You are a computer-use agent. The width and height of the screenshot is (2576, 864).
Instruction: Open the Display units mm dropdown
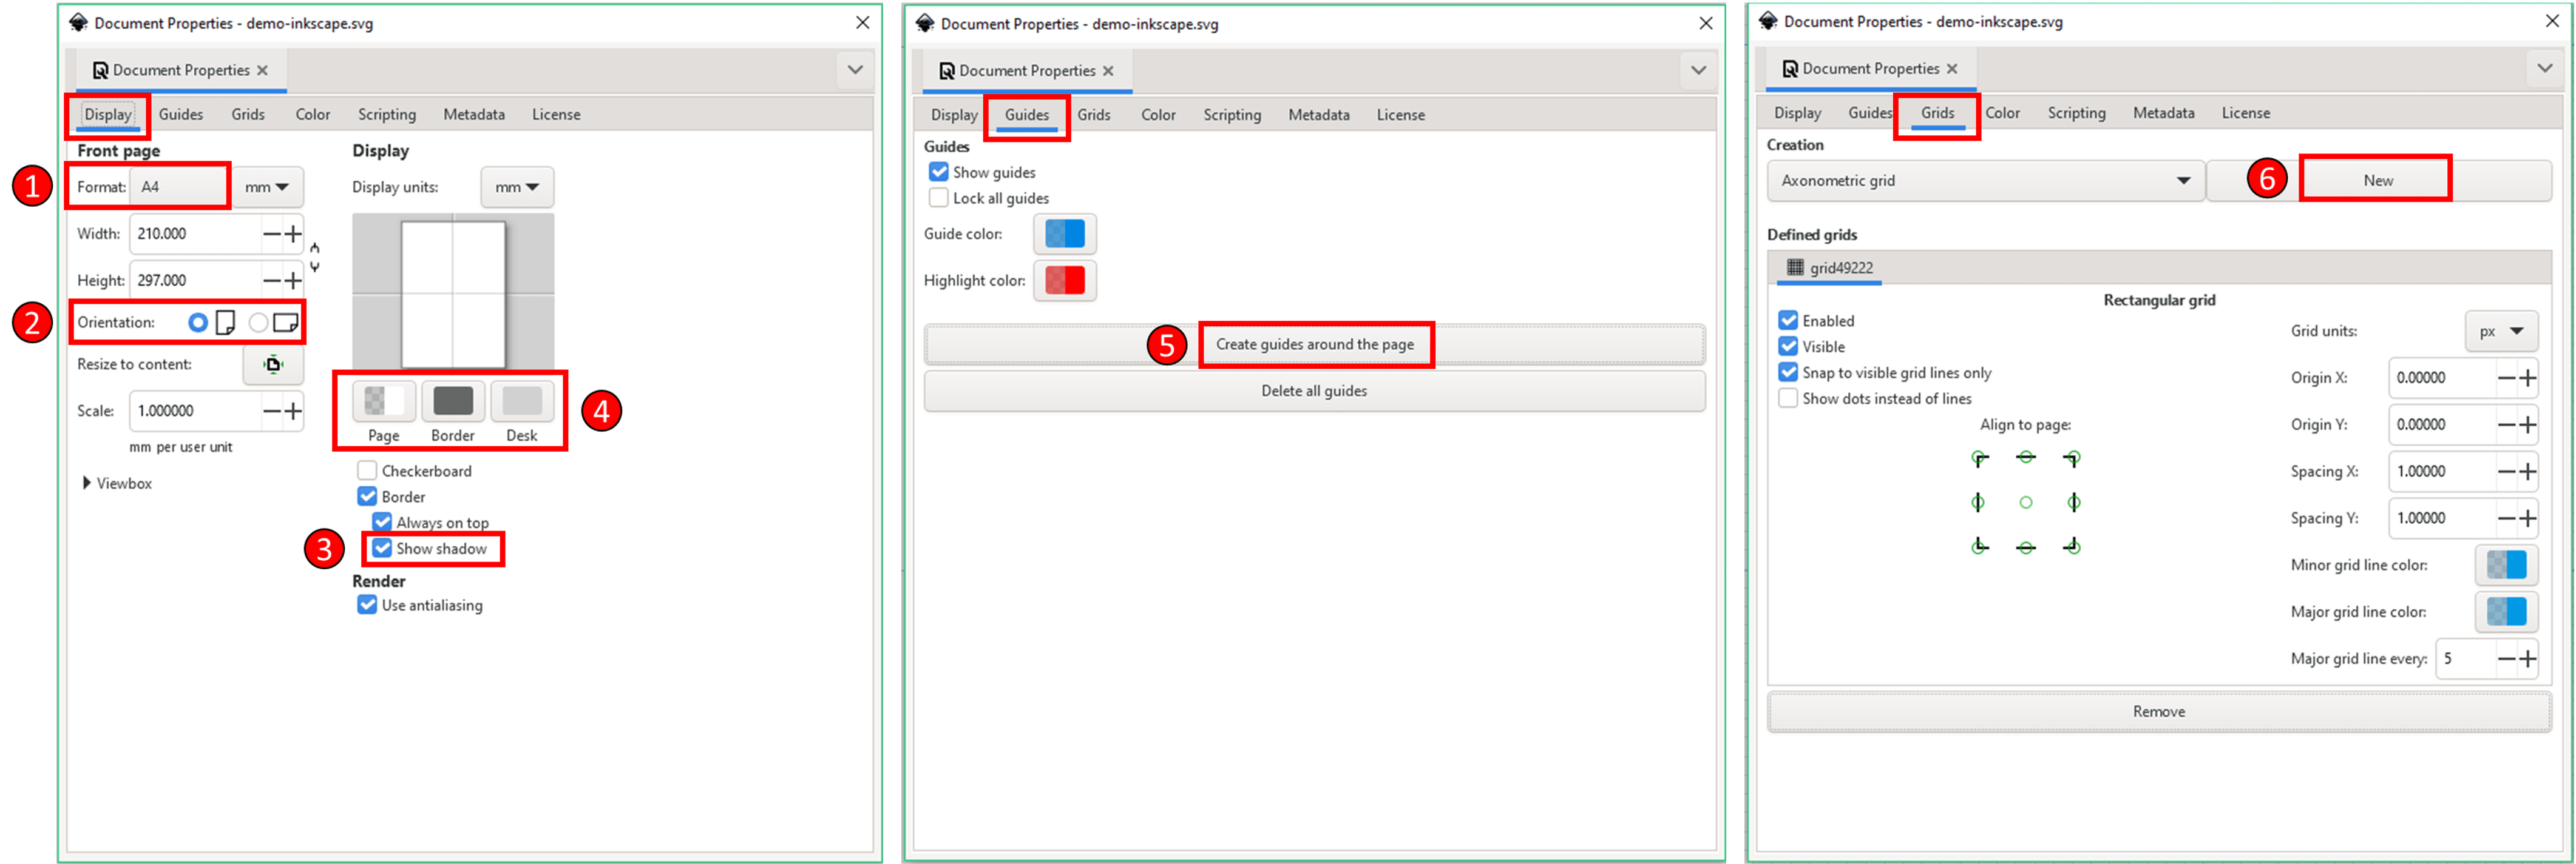click(x=516, y=186)
